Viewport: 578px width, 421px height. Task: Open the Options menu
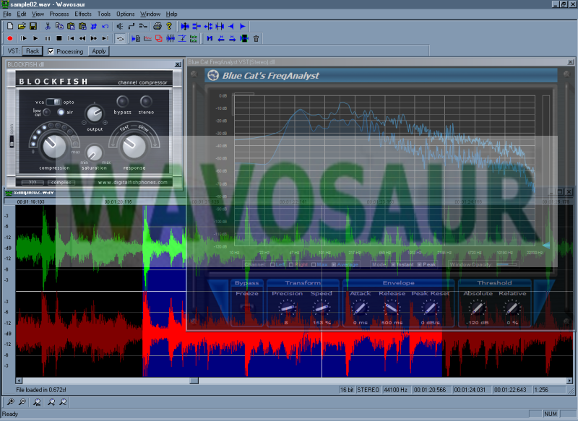click(x=125, y=14)
